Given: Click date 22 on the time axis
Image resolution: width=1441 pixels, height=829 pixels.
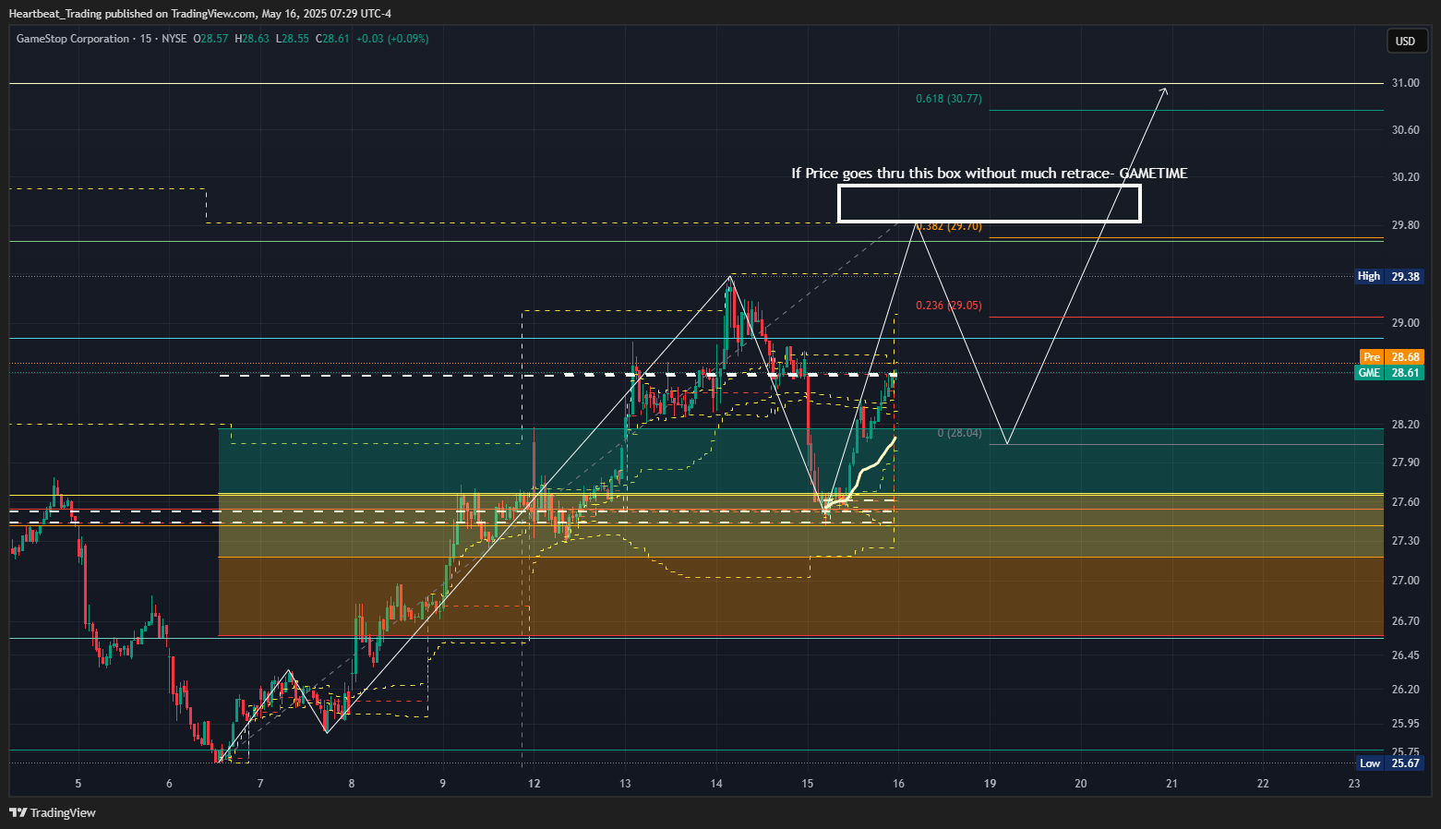Looking at the screenshot, I should (x=1263, y=784).
